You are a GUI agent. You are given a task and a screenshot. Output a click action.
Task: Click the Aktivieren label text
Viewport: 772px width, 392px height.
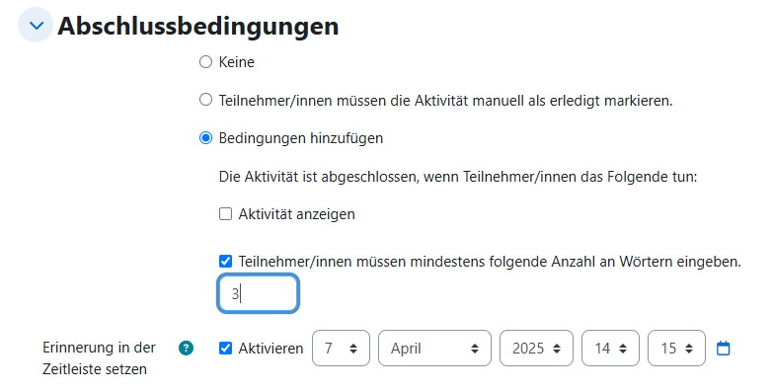click(x=270, y=349)
